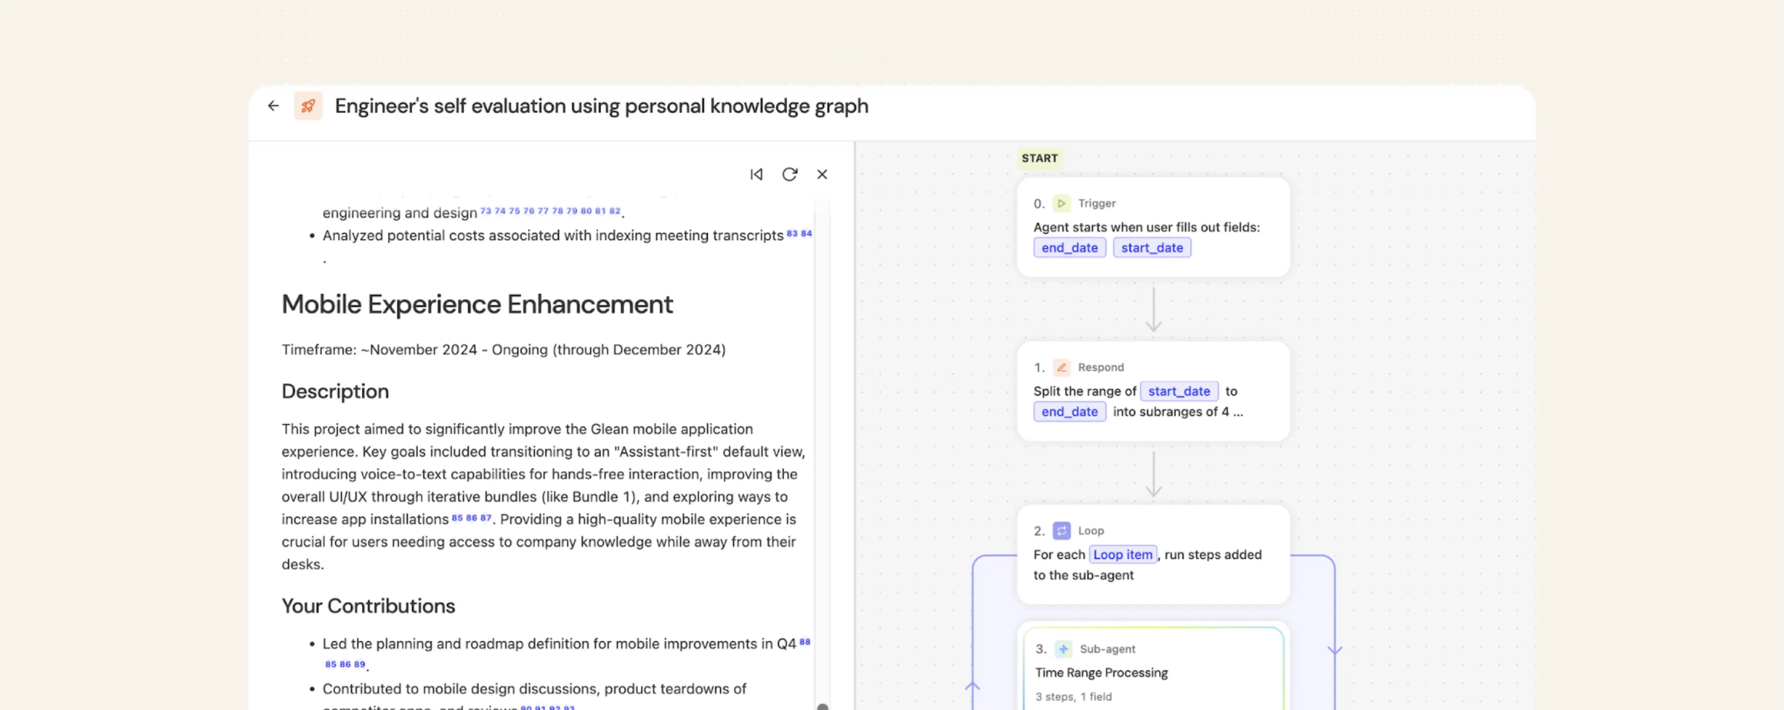The image size is (1784, 710).
Task: Jump to start with skip-back icon
Action: (x=756, y=174)
